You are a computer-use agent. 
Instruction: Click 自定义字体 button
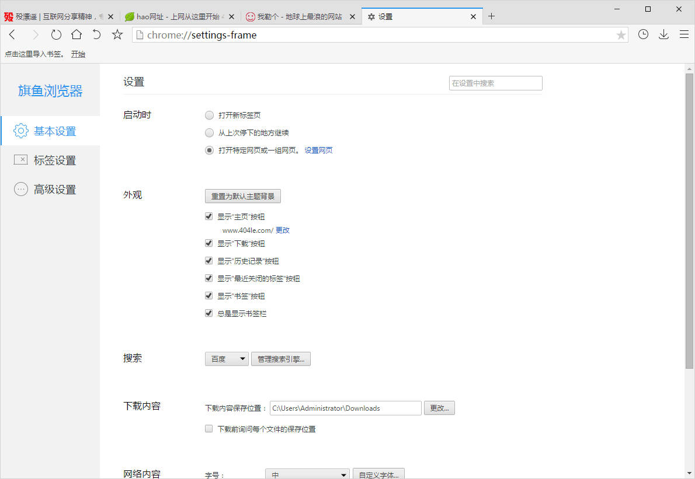click(378, 474)
